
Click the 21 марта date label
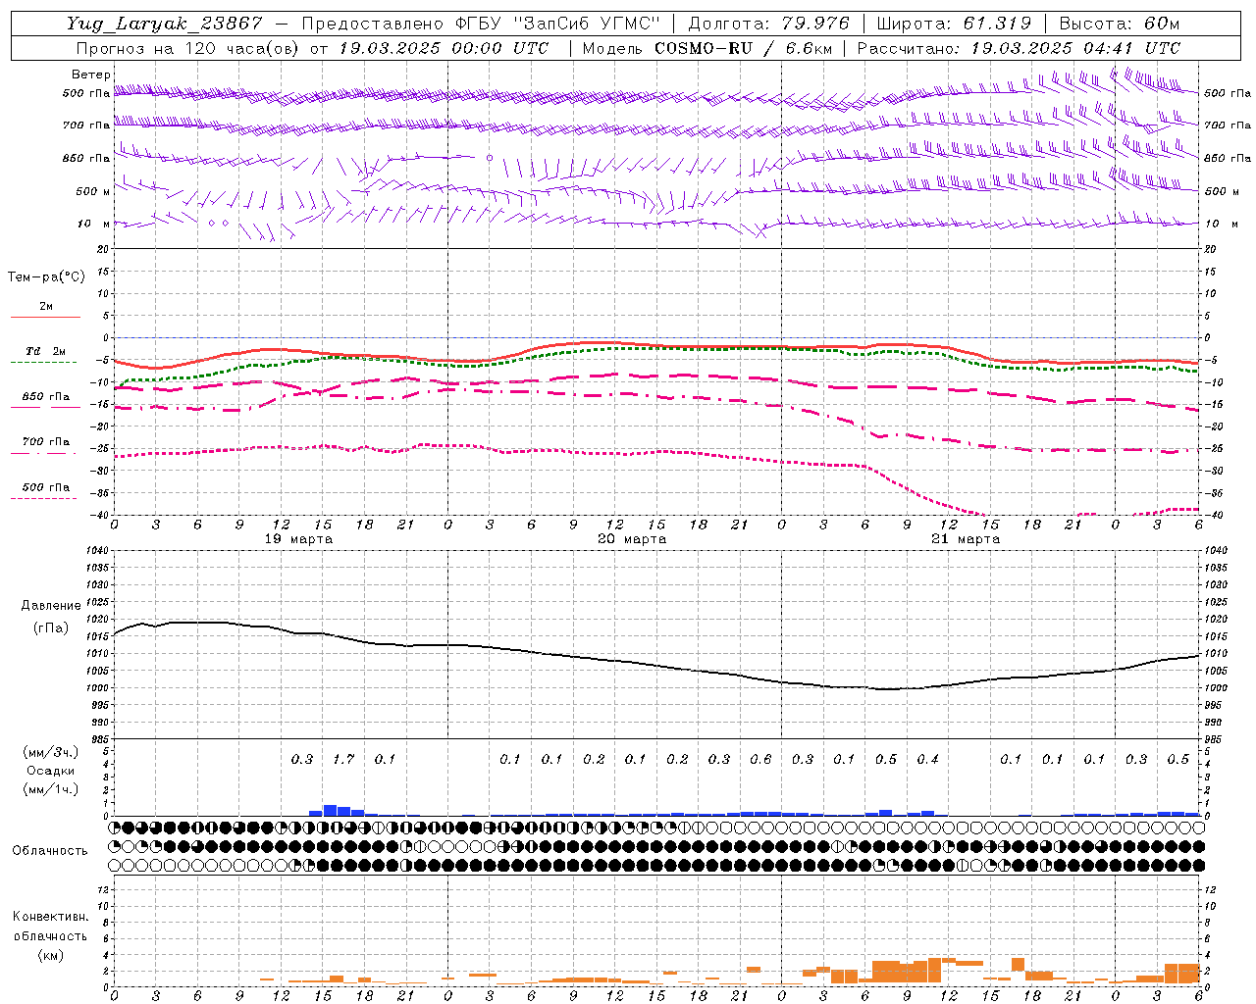[966, 539]
